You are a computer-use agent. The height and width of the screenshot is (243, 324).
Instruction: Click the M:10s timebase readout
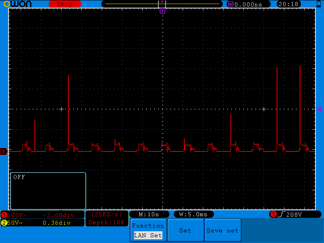(149, 215)
